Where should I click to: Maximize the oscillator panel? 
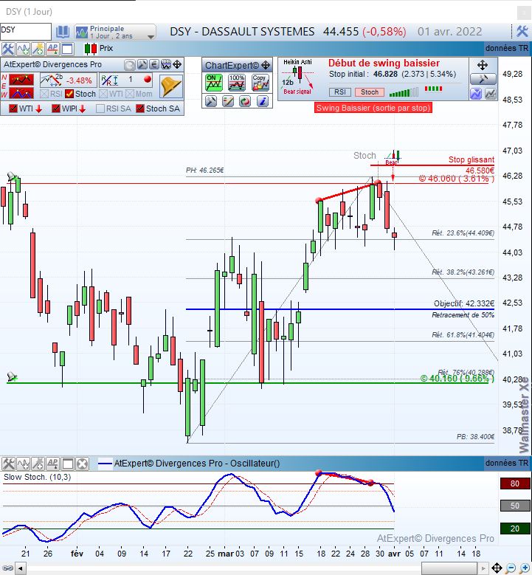68,464
